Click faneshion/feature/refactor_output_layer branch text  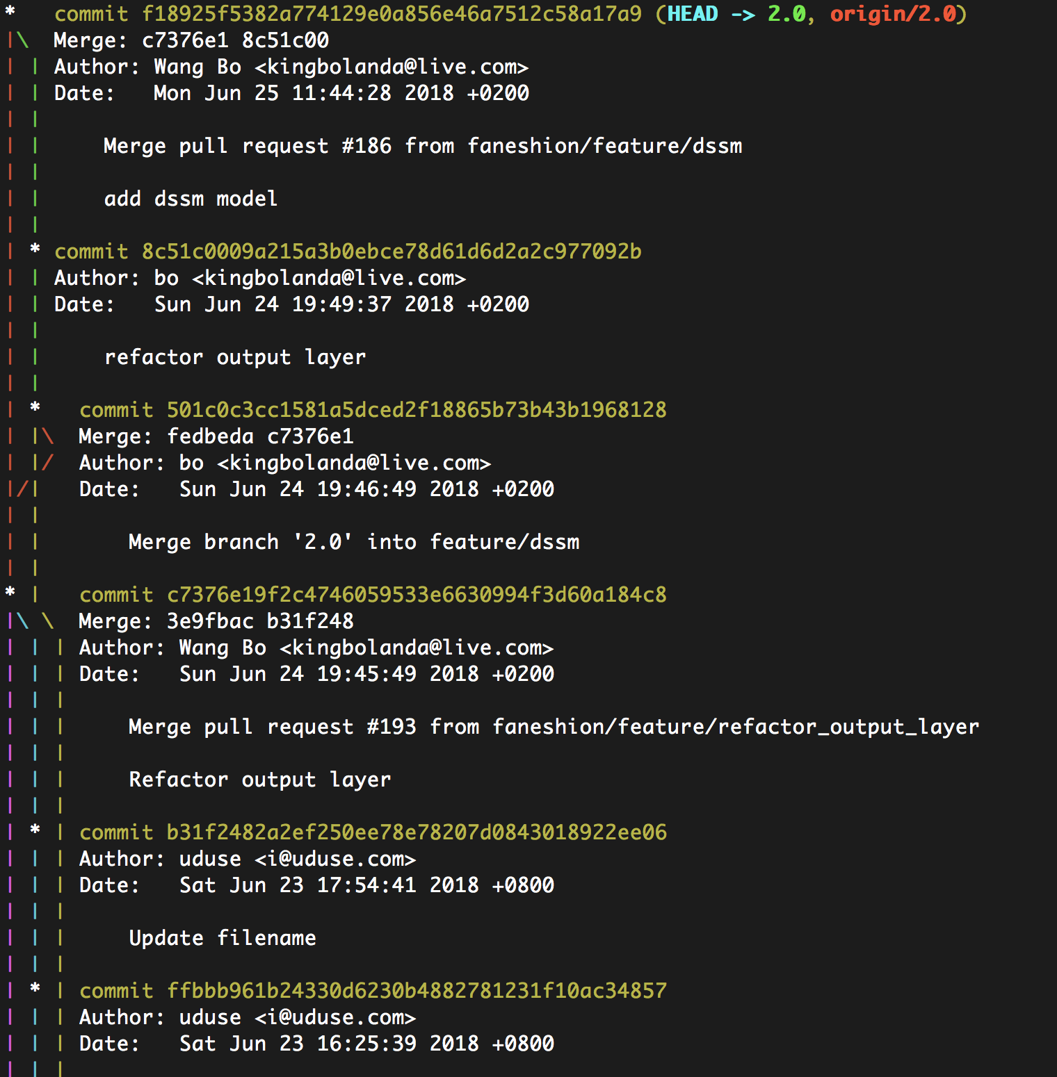736,727
